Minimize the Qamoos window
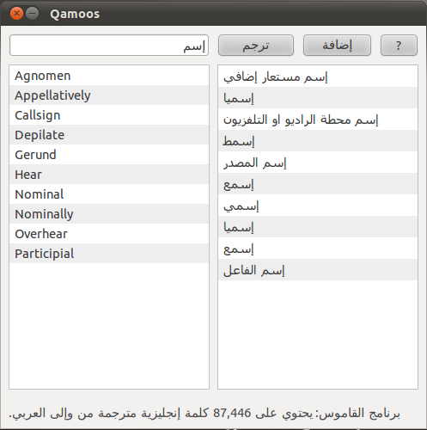427x430 pixels. (x=33, y=14)
